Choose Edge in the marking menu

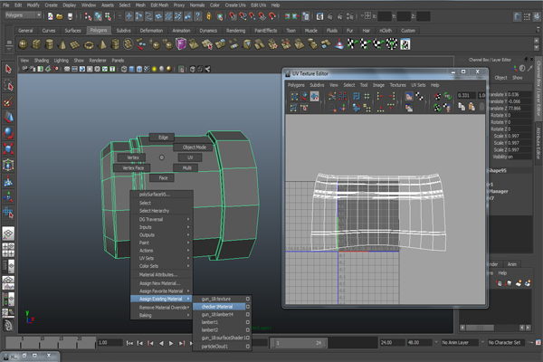tap(163, 138)
